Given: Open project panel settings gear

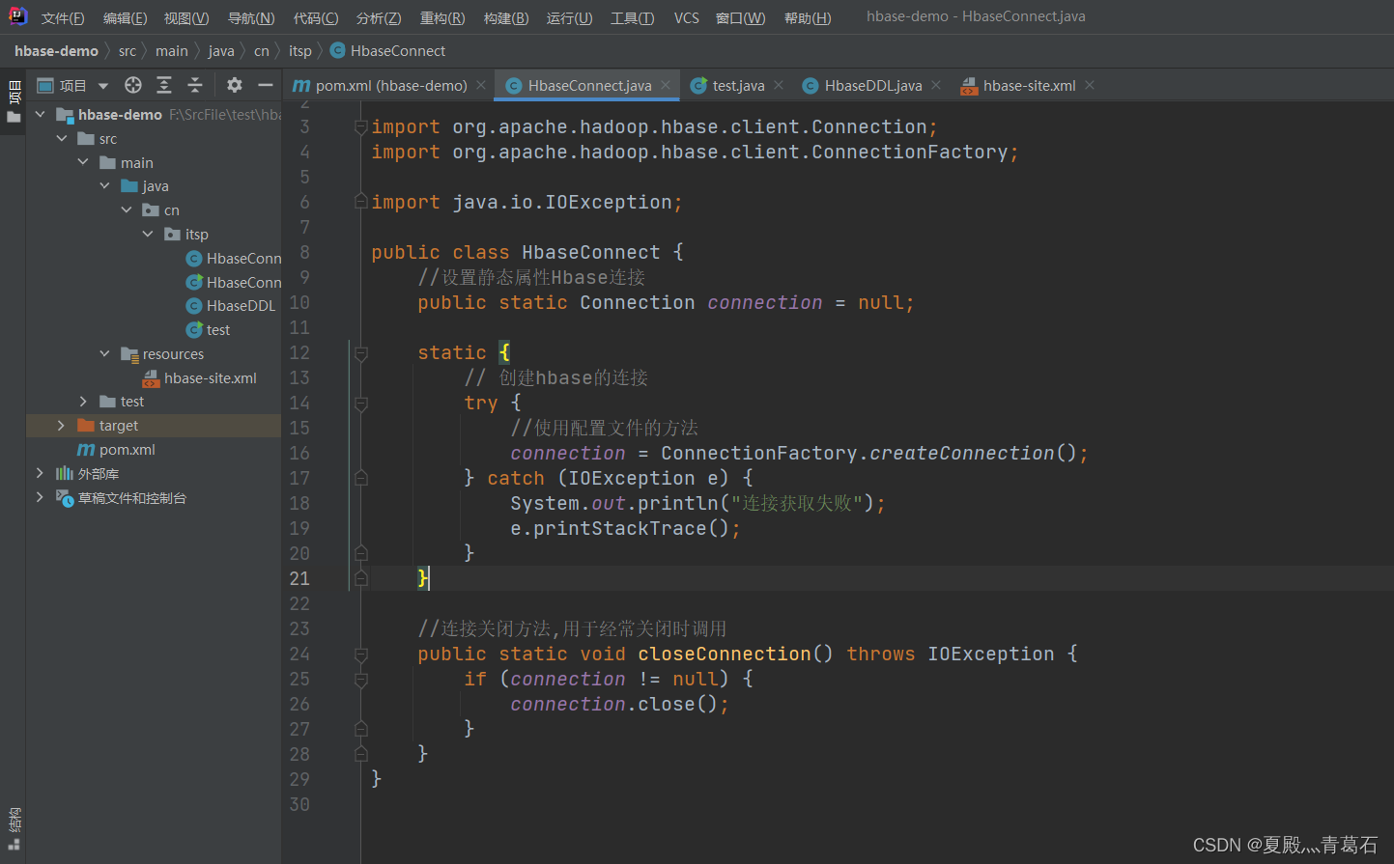Looking at the screenshot, I should 235,85.
